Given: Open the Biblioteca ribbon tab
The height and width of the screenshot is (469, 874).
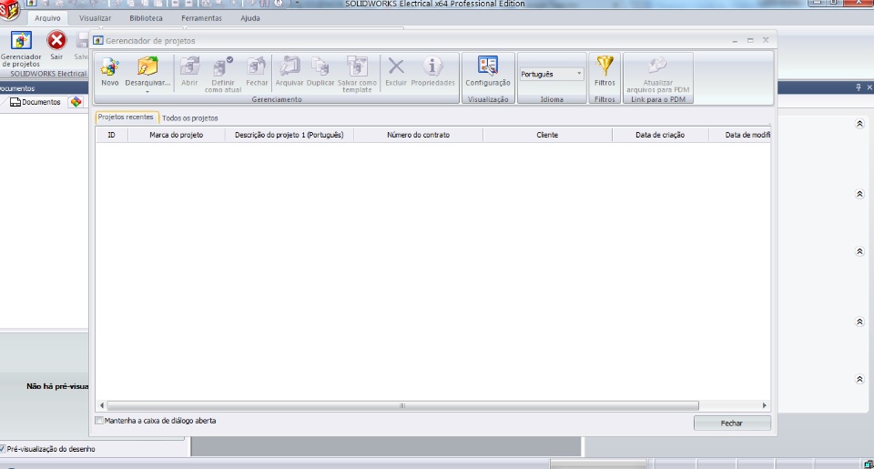Looking at the screenshot, I should click(x=146, y=18).
